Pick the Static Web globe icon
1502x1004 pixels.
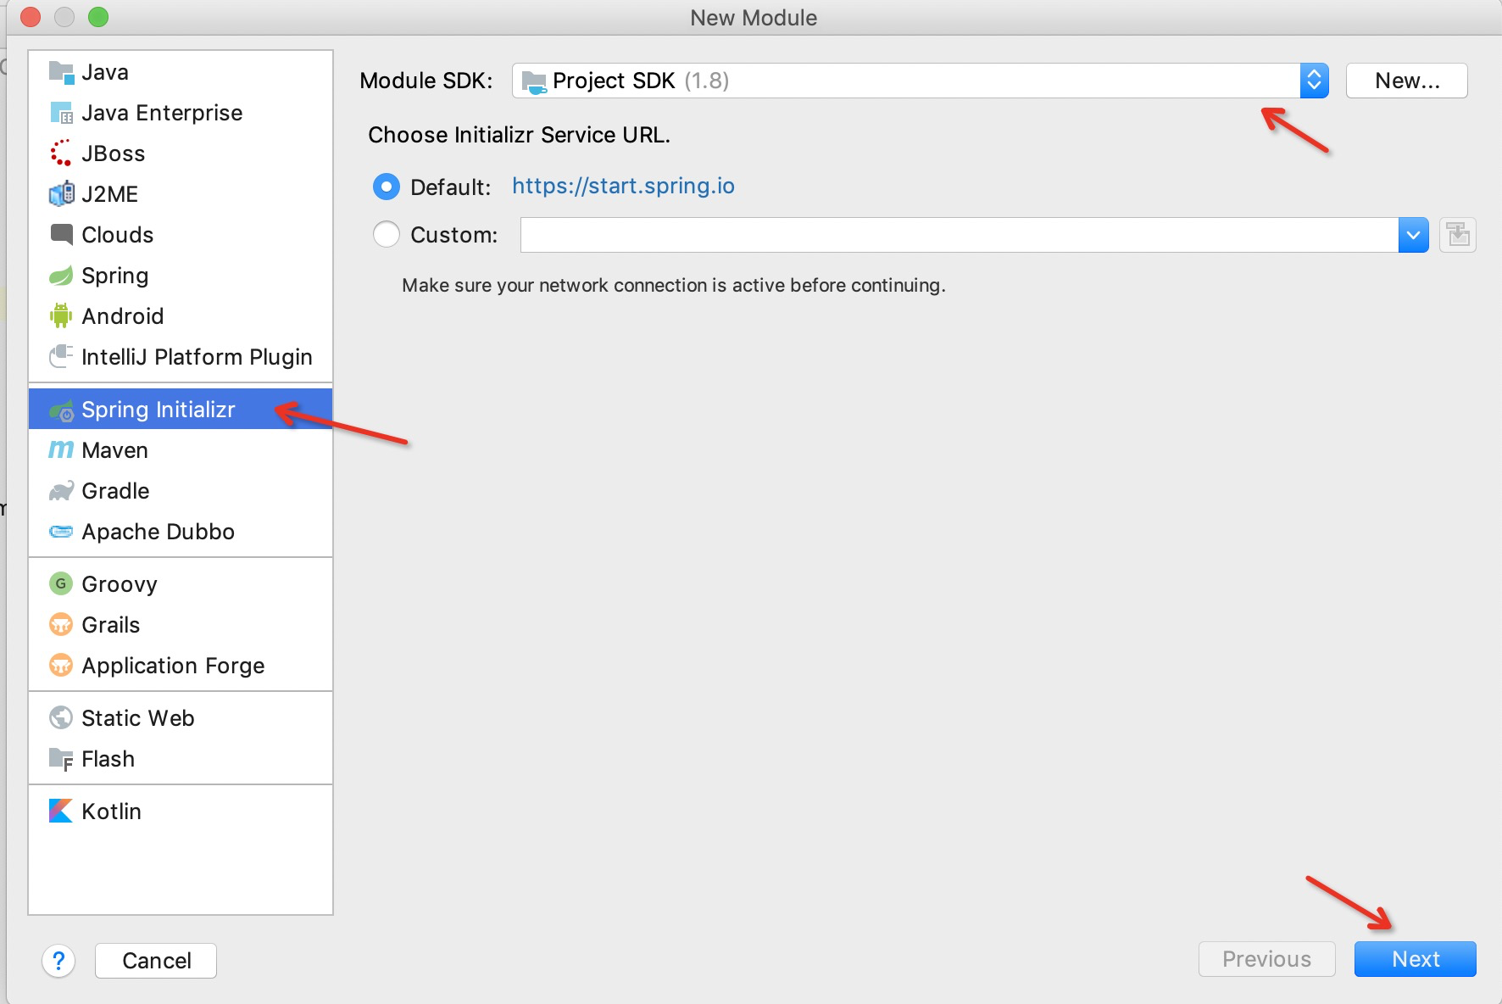[61, 718]
